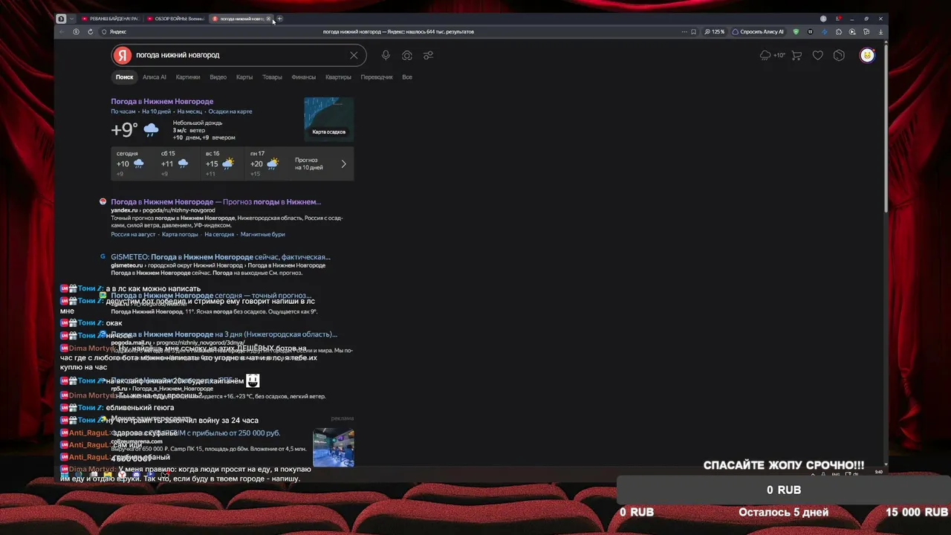951x535 pixels.
Task: Switch to the 'Карты' tab
Action: coord(244,77)
